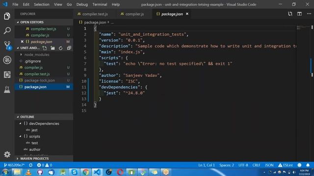This screenshot has height=176, width=314.
Task: Click New File icon in explorer header
Action: tap(45, 48)
